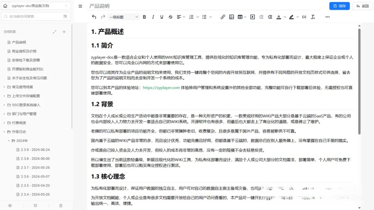The image size is (374, 210).
Task: Click the ordered list icon
Action: [191, 17]
